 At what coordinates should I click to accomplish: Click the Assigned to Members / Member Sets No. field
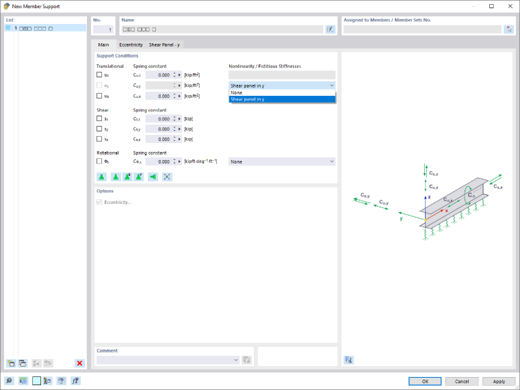[x=423, y=29]
